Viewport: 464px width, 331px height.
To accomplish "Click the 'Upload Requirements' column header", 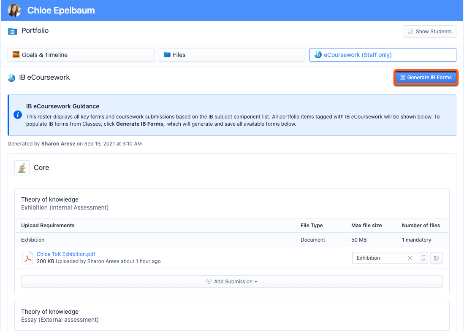I will pyautogui.click(x=48, y=226).
